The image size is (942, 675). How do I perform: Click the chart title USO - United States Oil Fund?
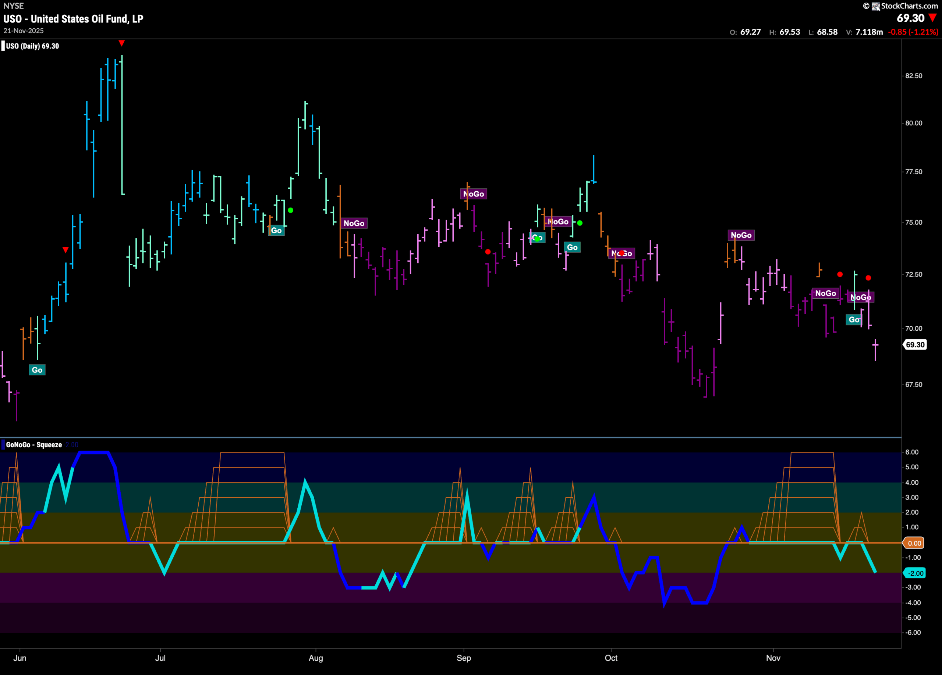[73, 19]
